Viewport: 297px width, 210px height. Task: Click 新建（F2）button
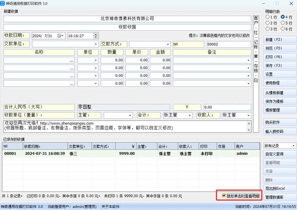[x=280, y=40]
